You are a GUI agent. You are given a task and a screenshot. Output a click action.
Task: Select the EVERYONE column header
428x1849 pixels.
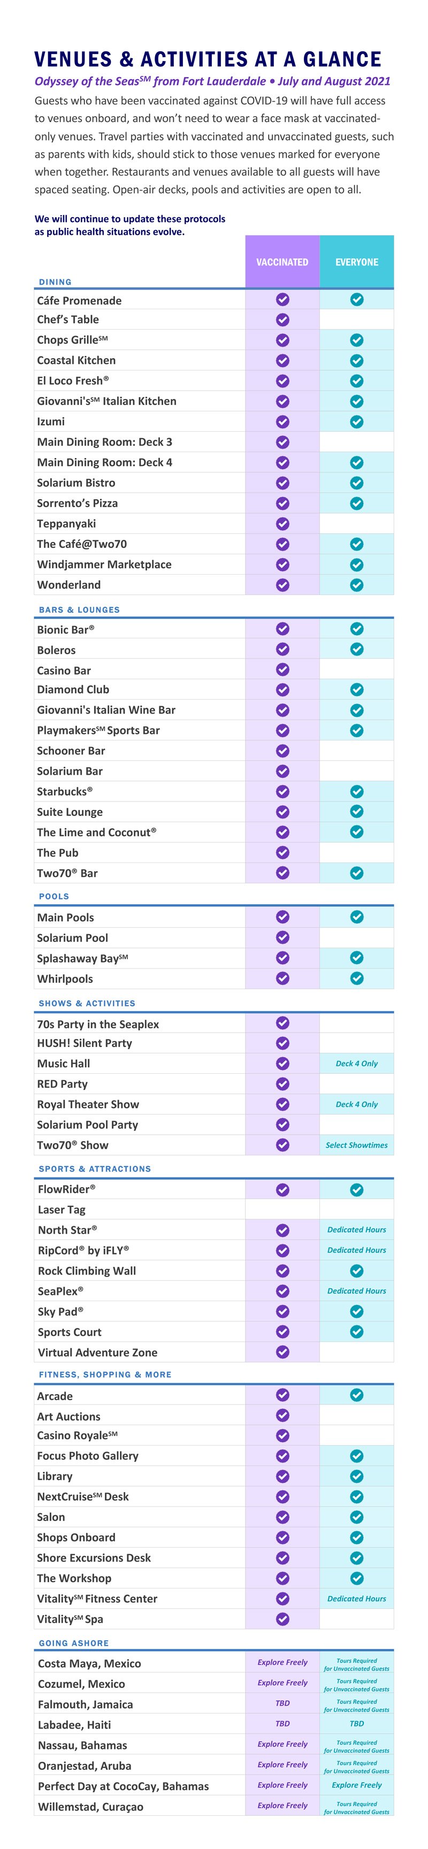click(x=357, y=262)
